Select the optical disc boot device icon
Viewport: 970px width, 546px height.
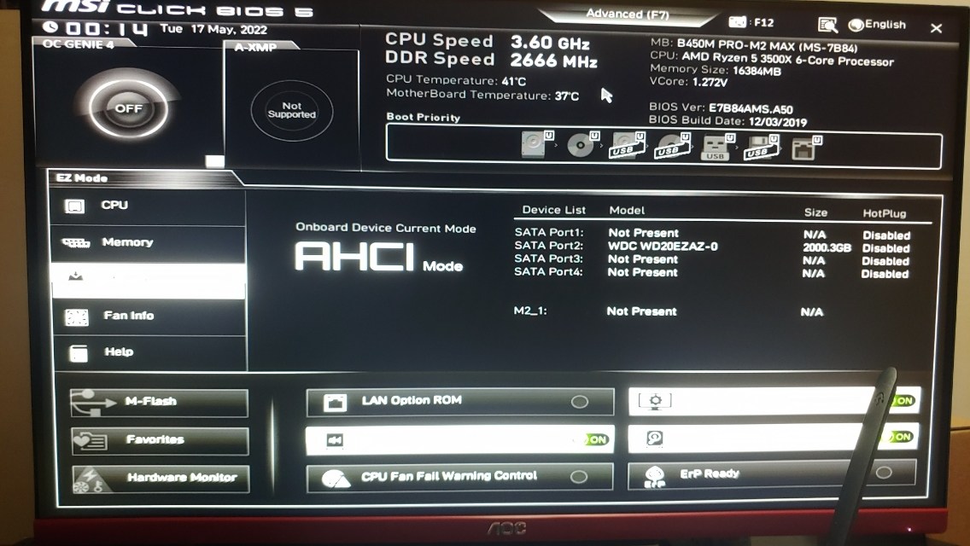click(x=581, y=145)
